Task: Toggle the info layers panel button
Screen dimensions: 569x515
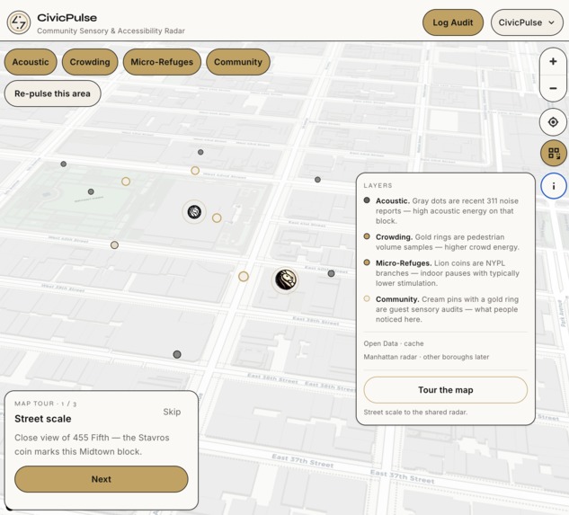Action: [554, 186]
